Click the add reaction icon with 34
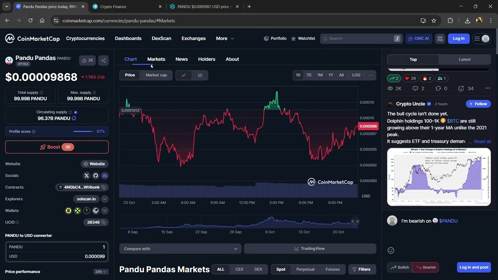This screenshot has width=498, height=280. pos(461,88)
